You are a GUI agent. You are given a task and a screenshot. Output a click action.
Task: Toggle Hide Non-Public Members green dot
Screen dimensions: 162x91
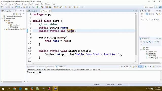155,42
